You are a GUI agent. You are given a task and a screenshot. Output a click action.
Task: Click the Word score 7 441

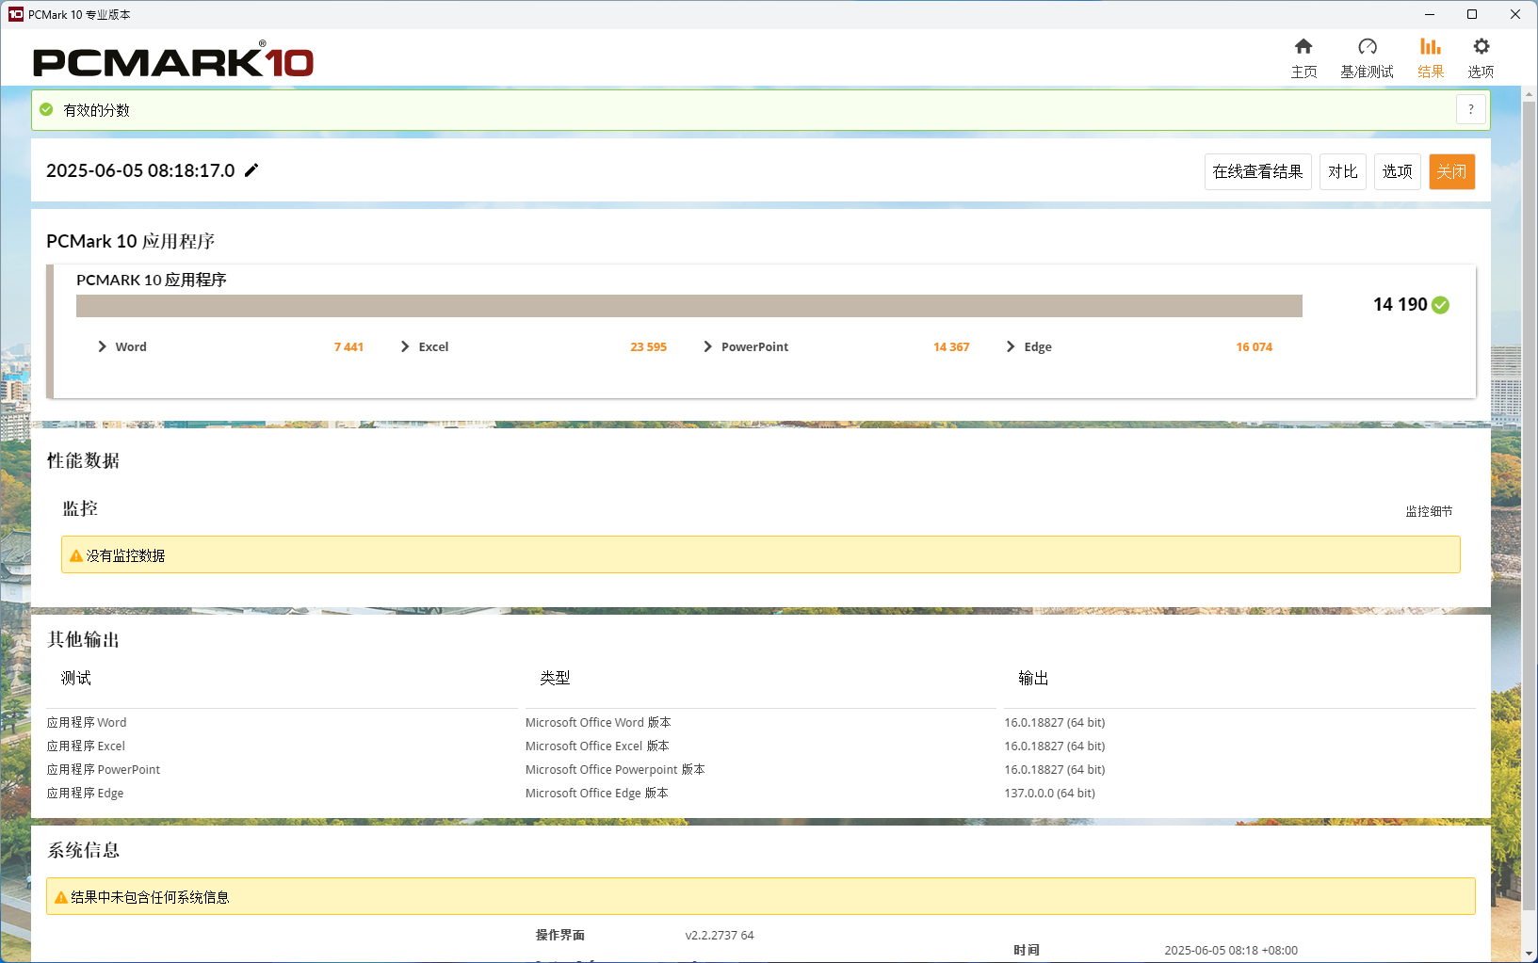(x=348, y=346)
